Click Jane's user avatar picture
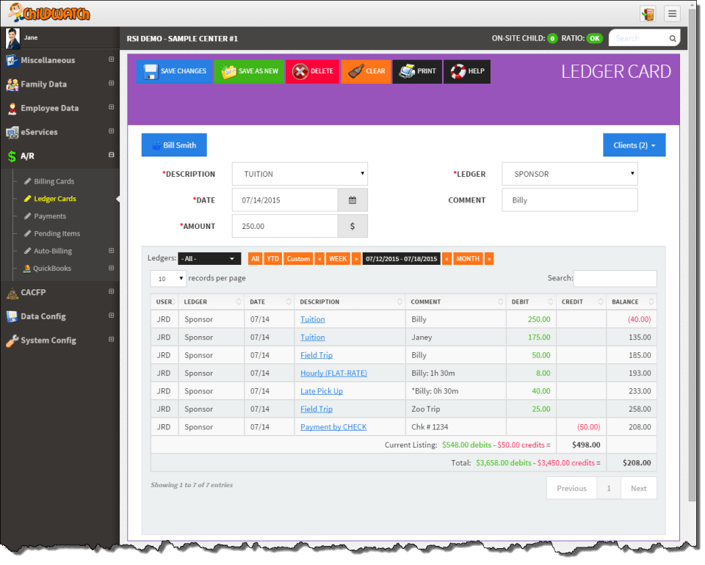 (x=12, y=38)
